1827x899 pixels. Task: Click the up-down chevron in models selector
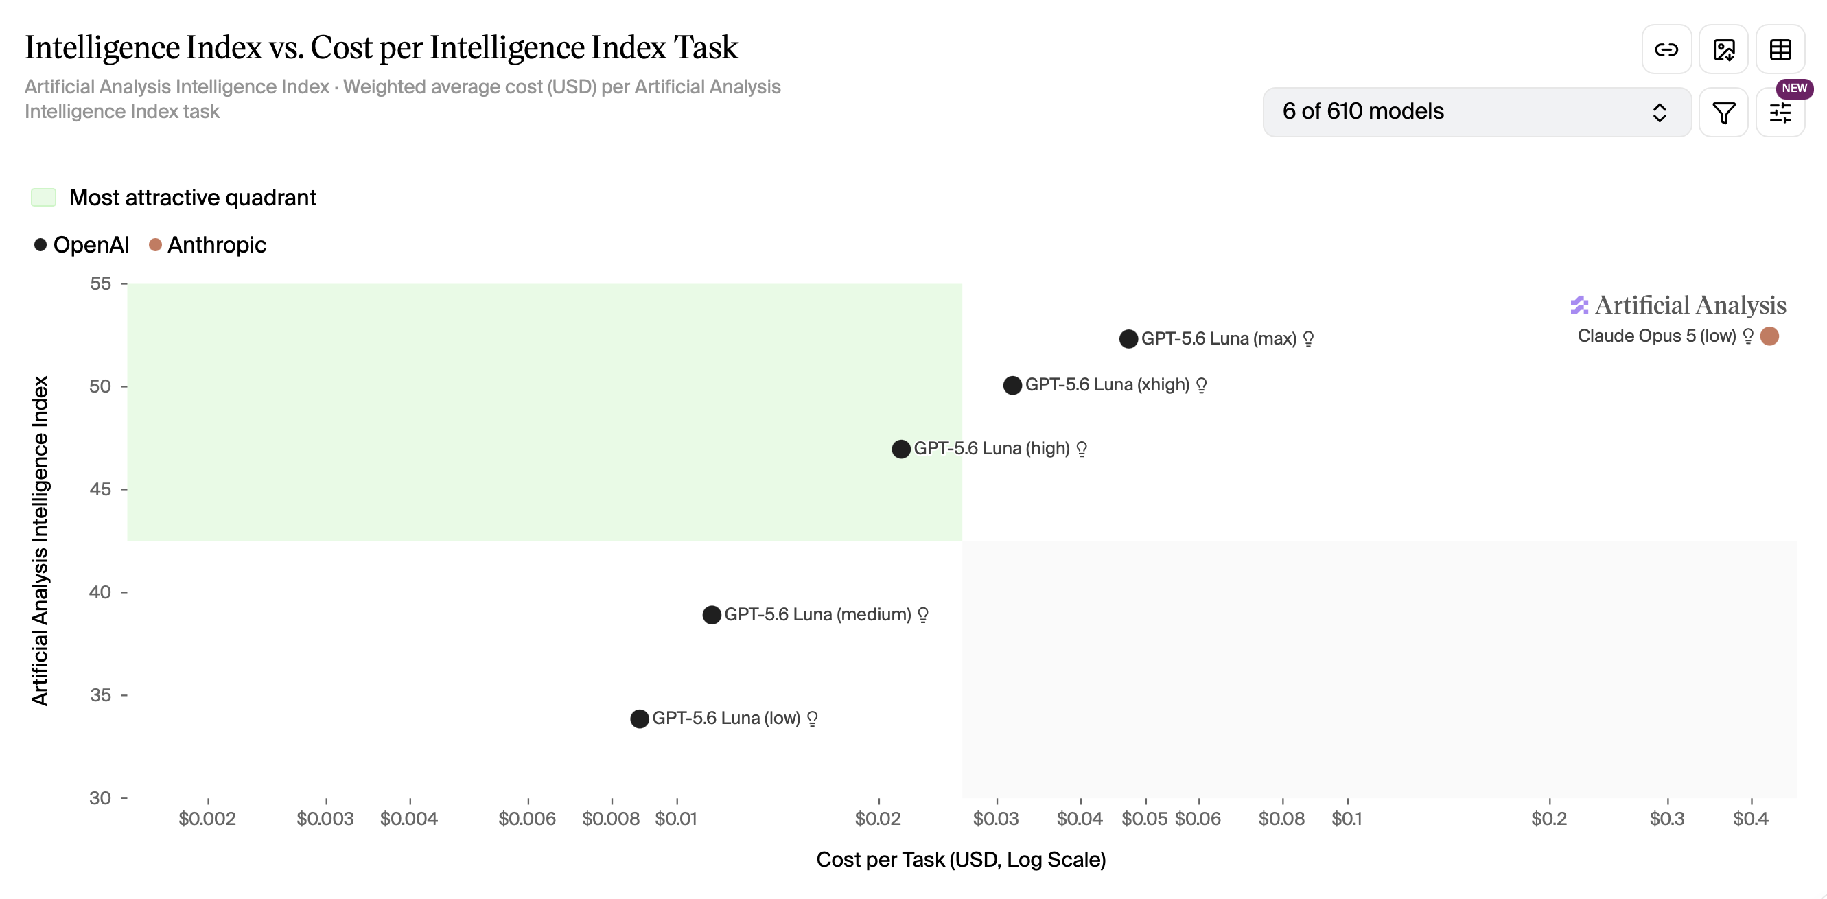pyautogui.click(x=1660, y=112)
